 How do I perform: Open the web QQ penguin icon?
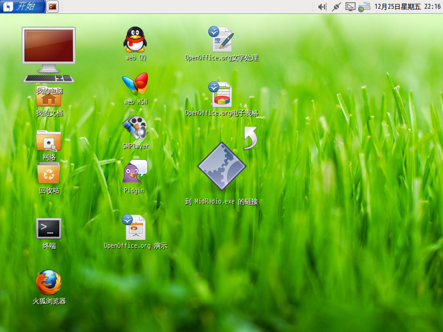coord(135,39)
